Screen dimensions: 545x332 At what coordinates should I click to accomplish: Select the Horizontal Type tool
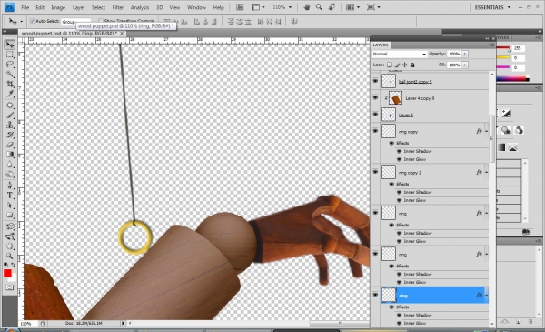[x=10, y=196]
